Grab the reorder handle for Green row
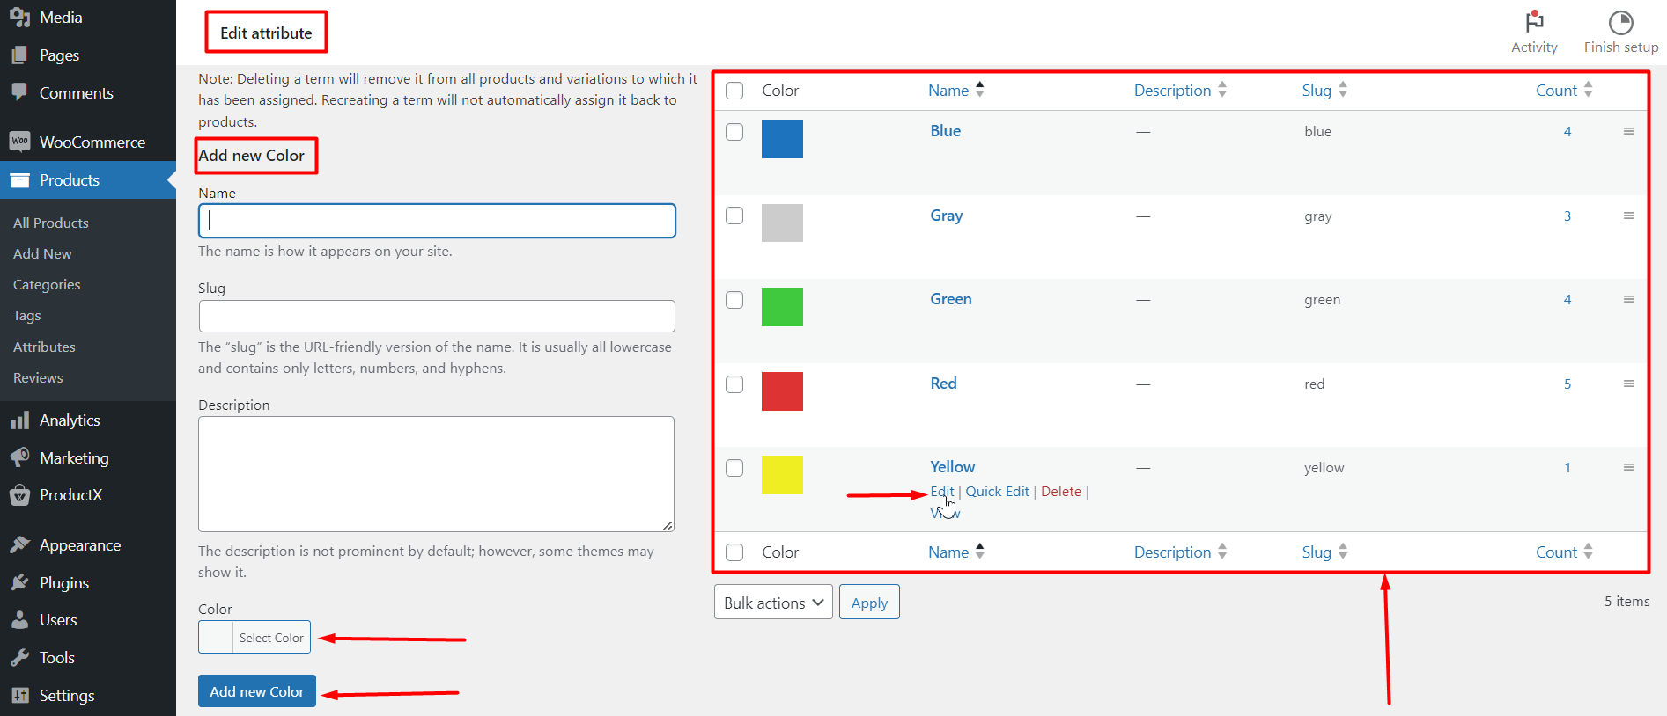The height and width of the screenshot is (716, 1667). (1628, 299)
